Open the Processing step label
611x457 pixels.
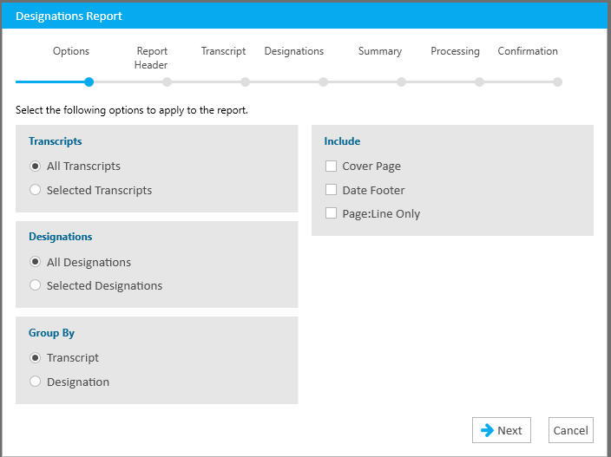tap(455, 51)
